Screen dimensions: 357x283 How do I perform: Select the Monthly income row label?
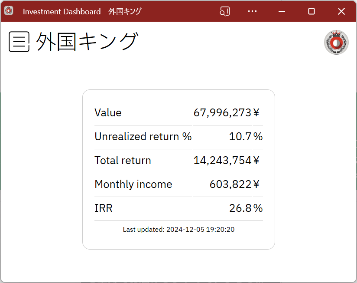(133, 184)
